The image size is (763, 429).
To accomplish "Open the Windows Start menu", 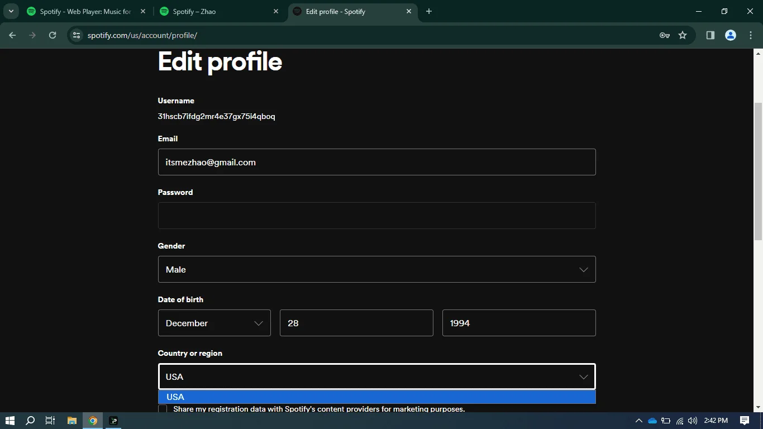I will point(10,421).
